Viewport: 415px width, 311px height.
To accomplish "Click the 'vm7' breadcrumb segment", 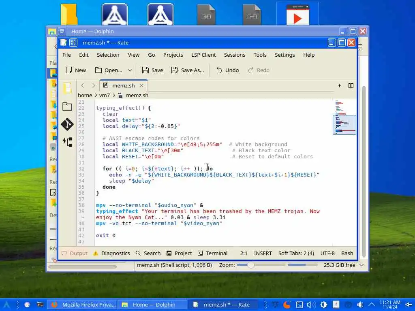I will click(104, 95).
